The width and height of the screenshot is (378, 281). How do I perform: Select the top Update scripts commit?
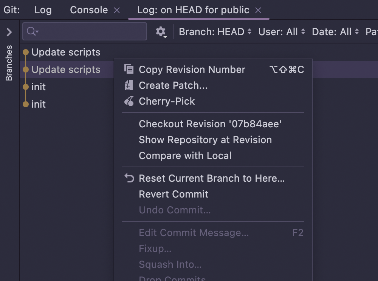pos(66,52)
